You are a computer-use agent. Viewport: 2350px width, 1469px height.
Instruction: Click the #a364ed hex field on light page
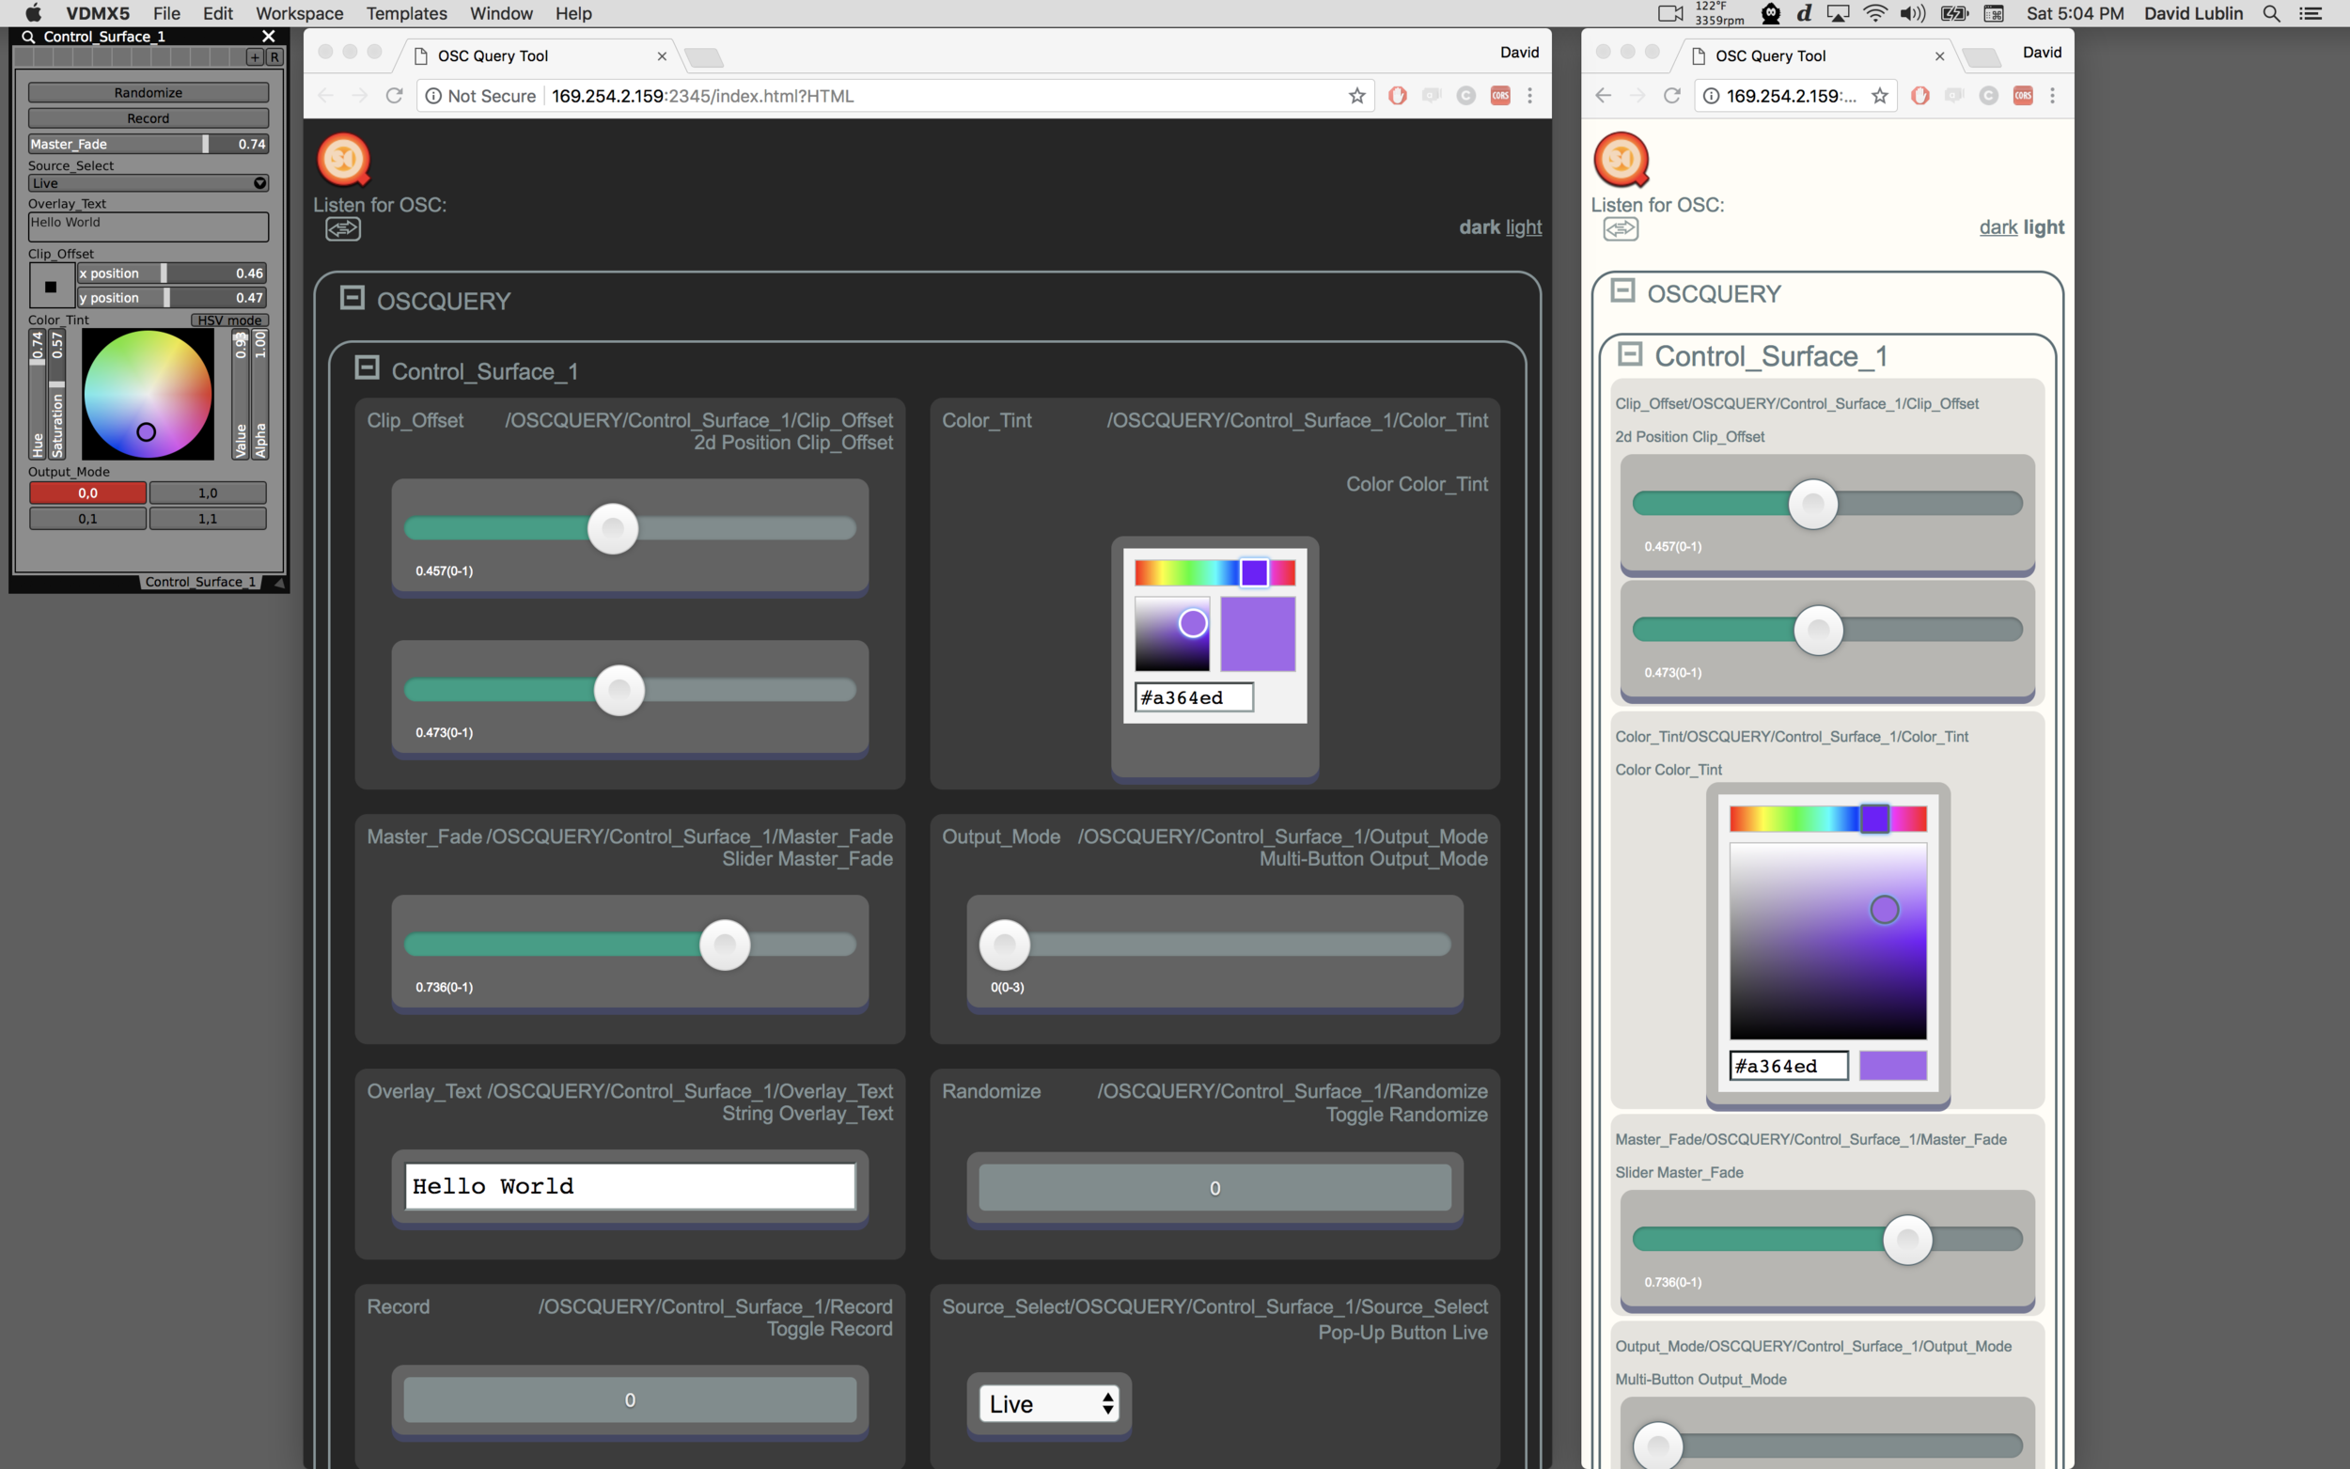pyautogui.click(x=1789, y=1066)
